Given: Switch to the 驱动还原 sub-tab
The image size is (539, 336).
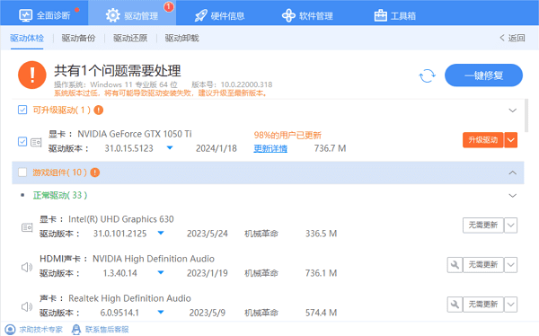Looking at the screenshot, I should 130,38.
